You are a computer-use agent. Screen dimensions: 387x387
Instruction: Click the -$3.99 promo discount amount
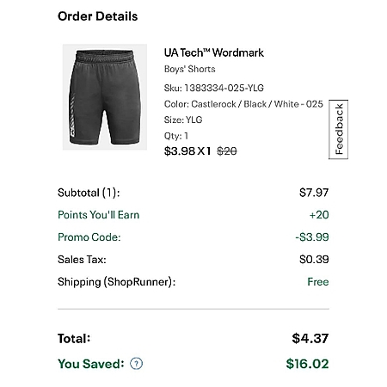312,237
